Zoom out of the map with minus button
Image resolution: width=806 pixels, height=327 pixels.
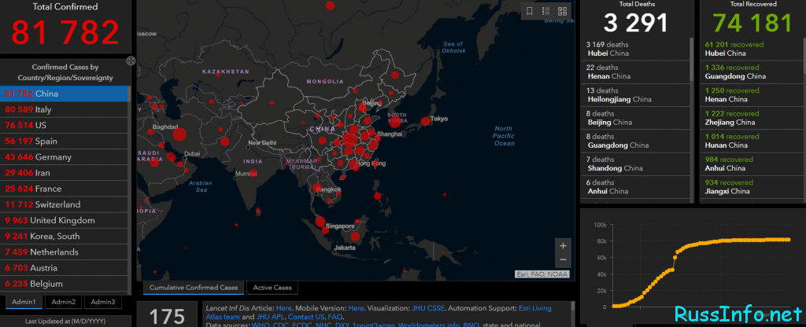[x=563, y=260]
